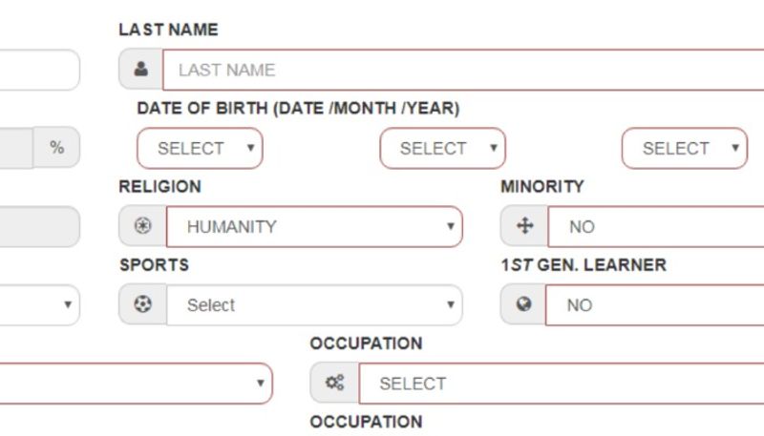Click the gears icon beside Occupation SELECT
This screenshot has width=764, height=436.
tap(334, 384)
